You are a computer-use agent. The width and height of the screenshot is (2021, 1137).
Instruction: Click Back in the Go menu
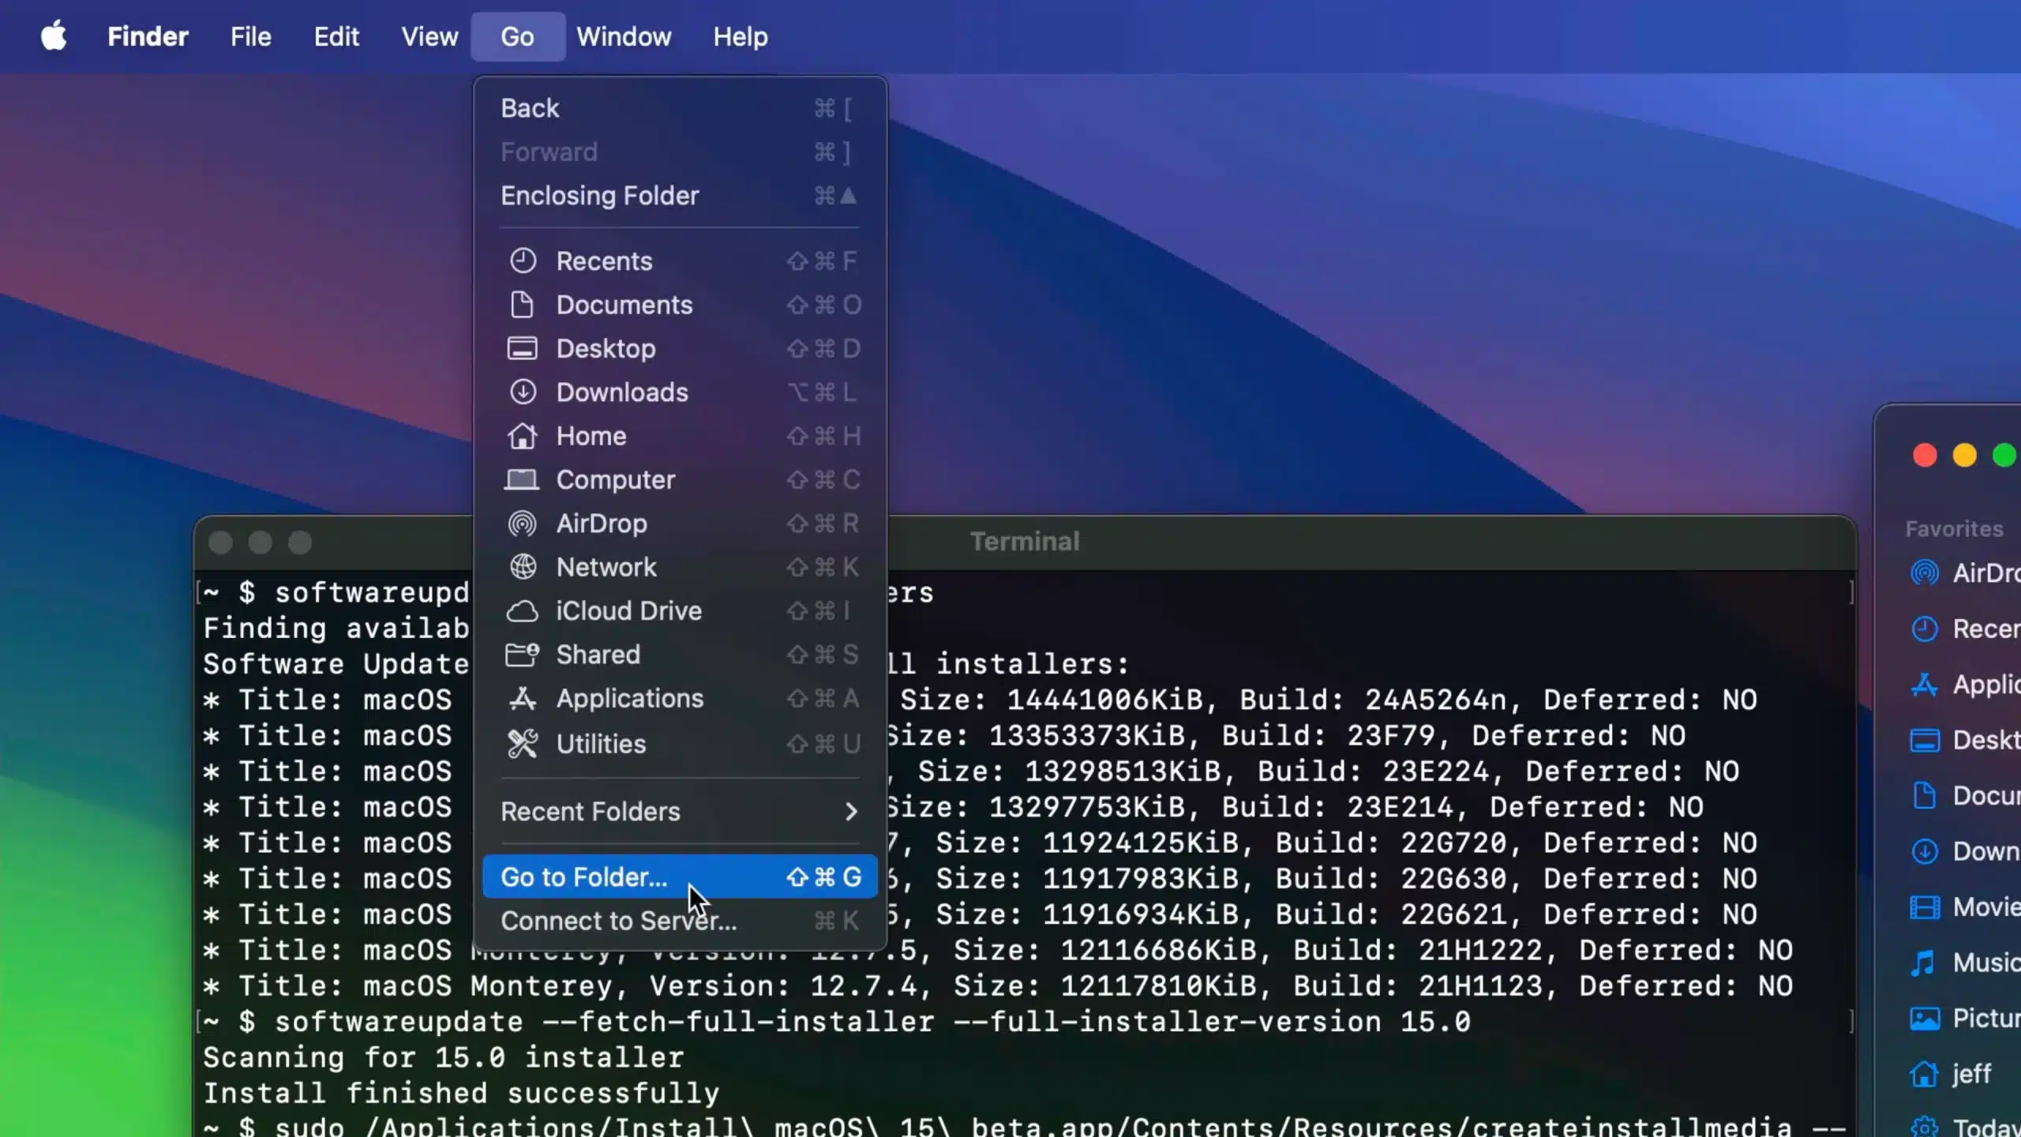[x=531, y=108]
